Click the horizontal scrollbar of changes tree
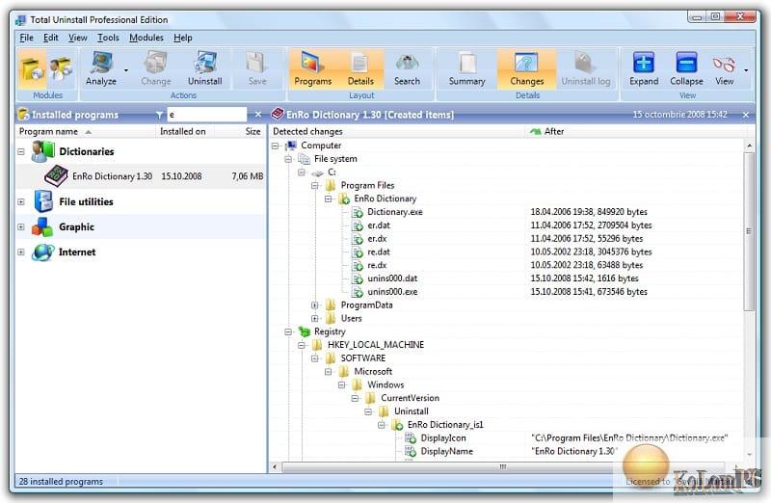This screenshot has width=771, height=503. coord(502,466)
